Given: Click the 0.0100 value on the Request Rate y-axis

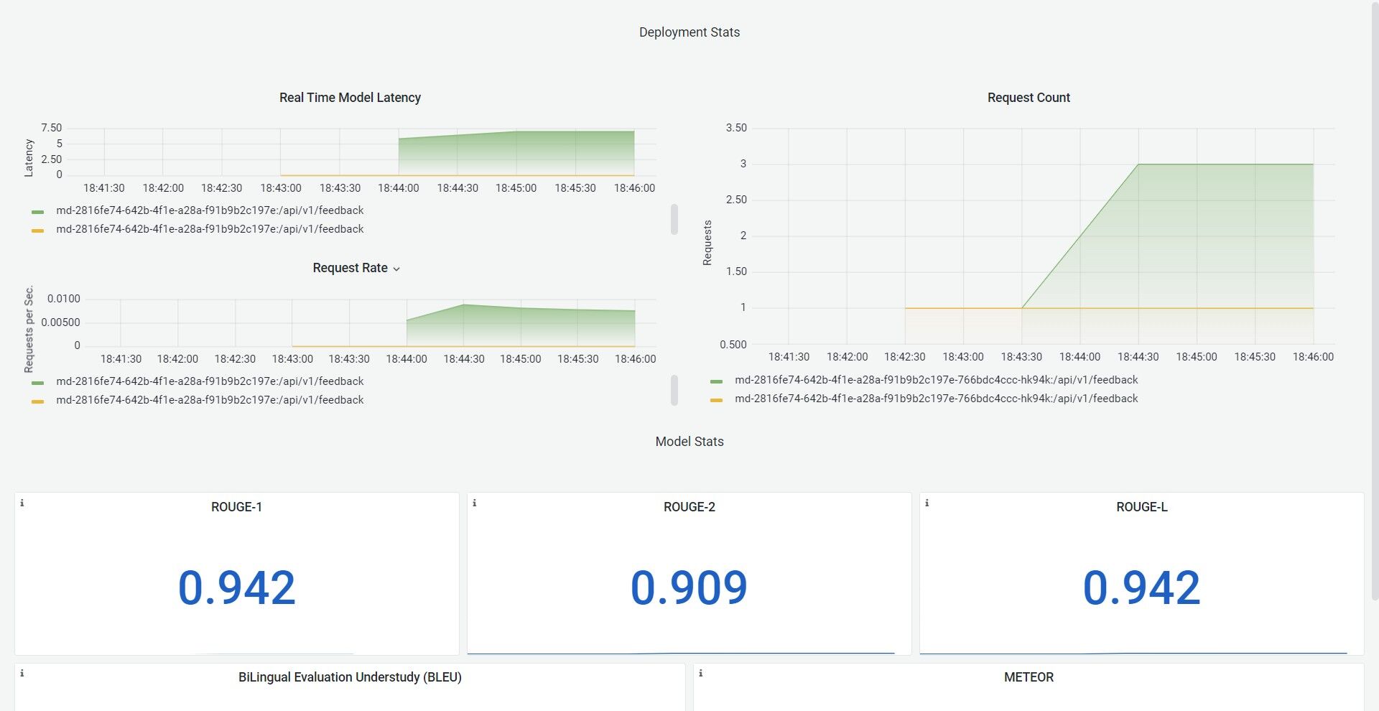Looking at the screenshot, I should point(64,299).
